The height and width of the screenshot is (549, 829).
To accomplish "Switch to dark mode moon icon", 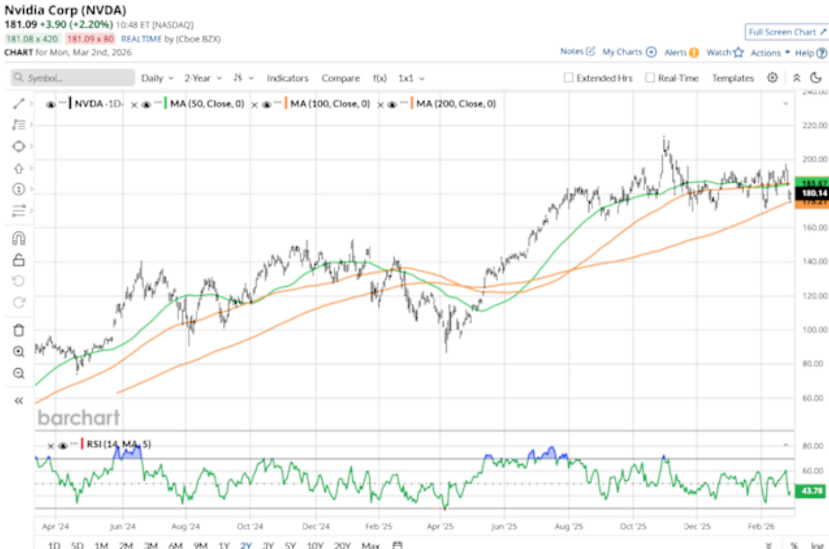I will (816, 78).
